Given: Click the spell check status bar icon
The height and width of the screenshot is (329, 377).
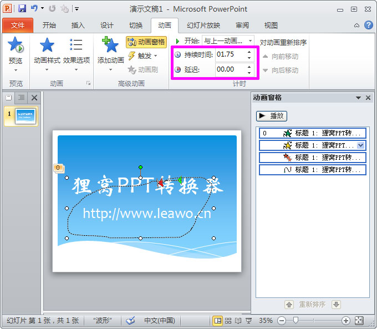Looking at the screenshot, I should (x=130, y=320).
